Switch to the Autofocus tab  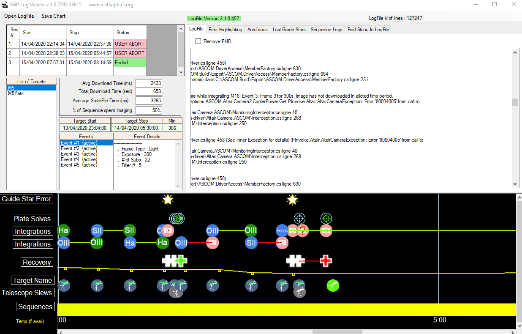tap(258, 30)
